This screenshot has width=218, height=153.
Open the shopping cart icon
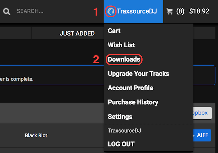pyautogui.click(x=170, y=11)
